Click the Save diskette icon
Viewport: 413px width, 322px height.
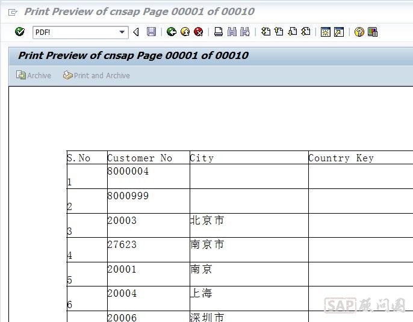pos(151,32)
